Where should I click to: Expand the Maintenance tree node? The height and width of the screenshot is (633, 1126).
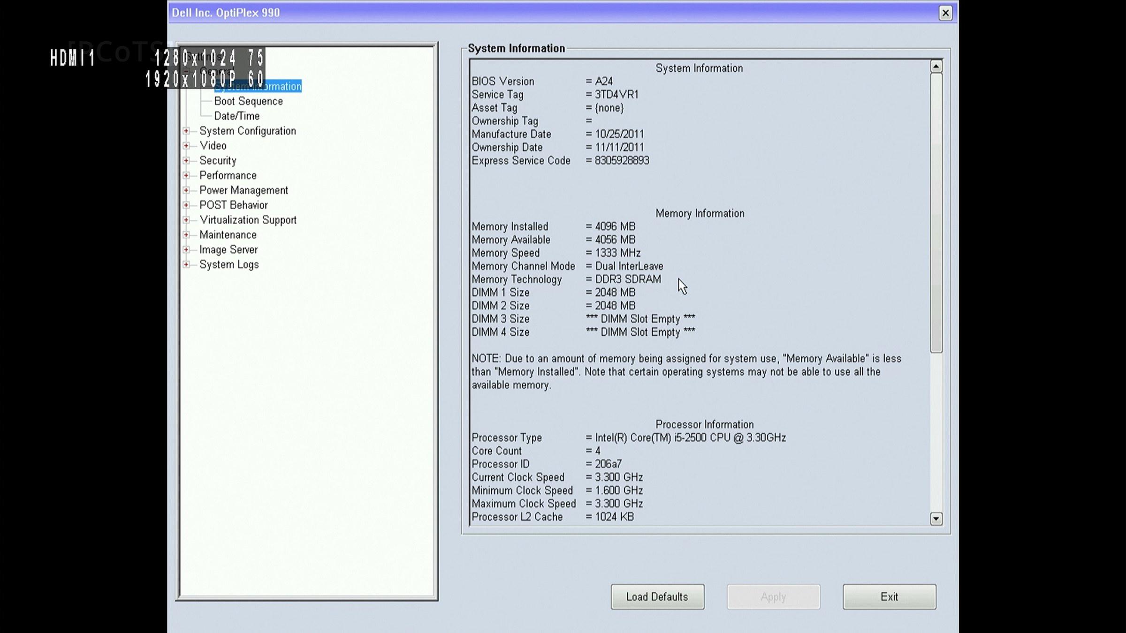[186, 235]
